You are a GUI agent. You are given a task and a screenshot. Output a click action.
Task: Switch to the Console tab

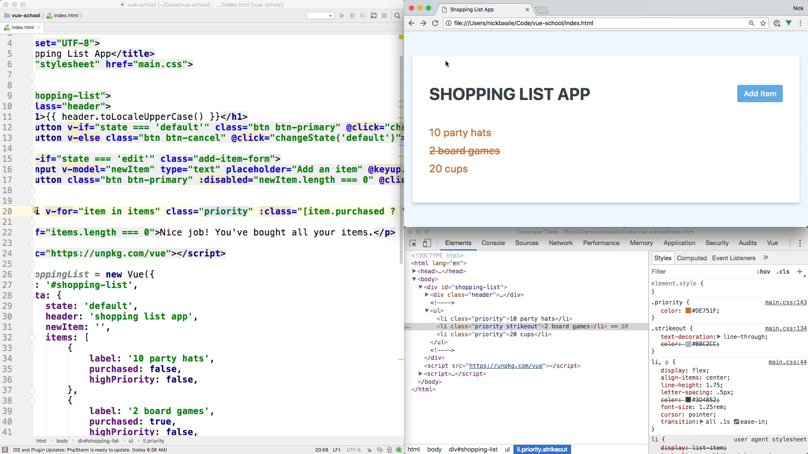click(x=493, y=243)
